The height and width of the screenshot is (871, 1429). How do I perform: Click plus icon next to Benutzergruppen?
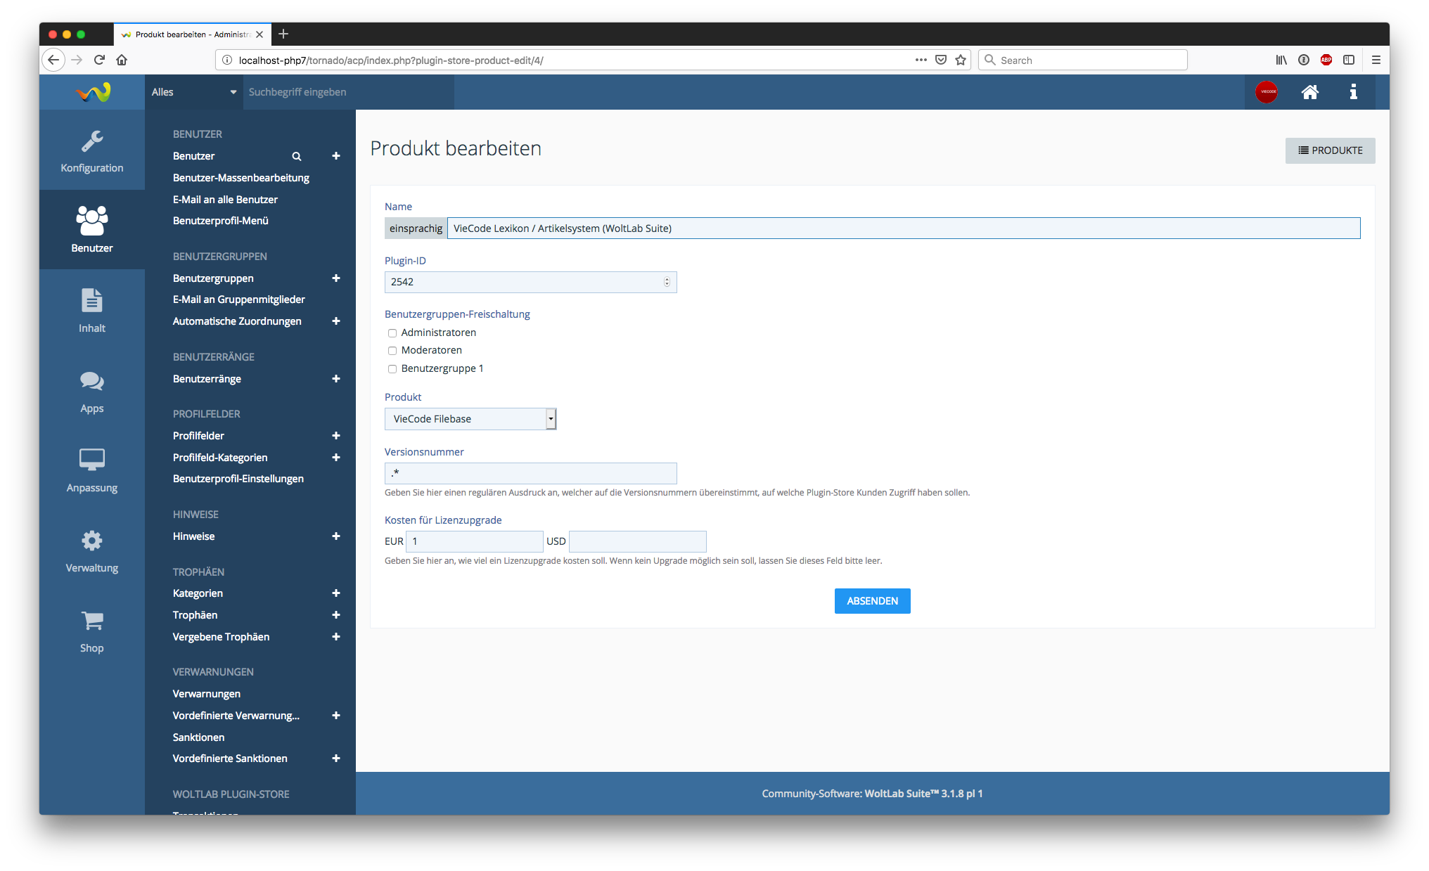point(336,278)
